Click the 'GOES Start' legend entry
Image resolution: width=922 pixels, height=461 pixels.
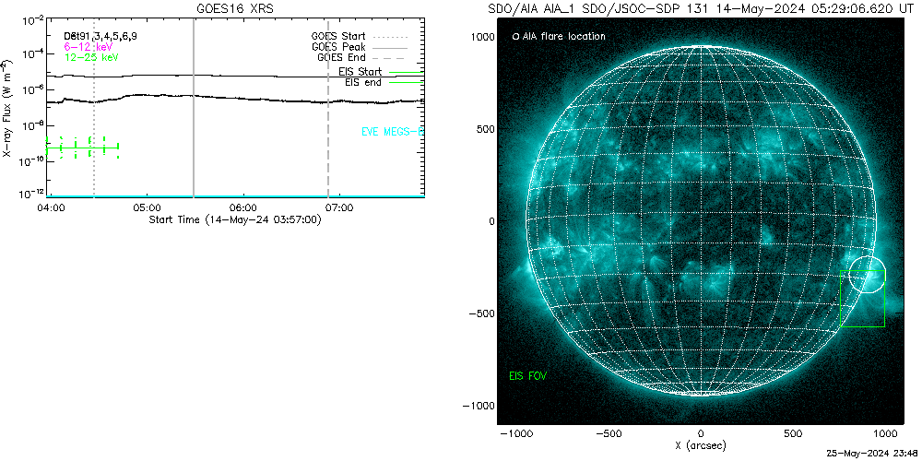[360, 36]
